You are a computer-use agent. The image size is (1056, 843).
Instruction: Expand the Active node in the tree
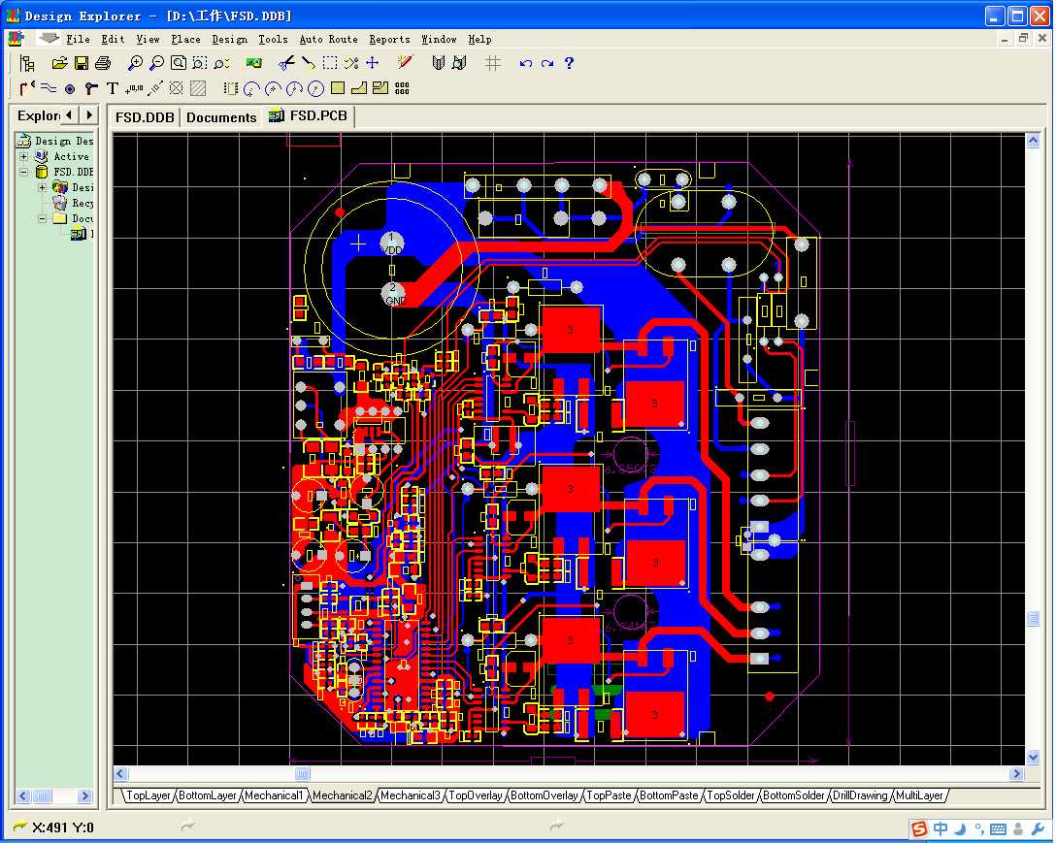pos(23,156)
